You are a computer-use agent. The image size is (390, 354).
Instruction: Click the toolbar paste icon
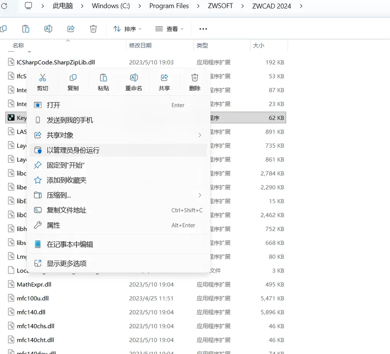pyautogui.click(x=26, y=29)
